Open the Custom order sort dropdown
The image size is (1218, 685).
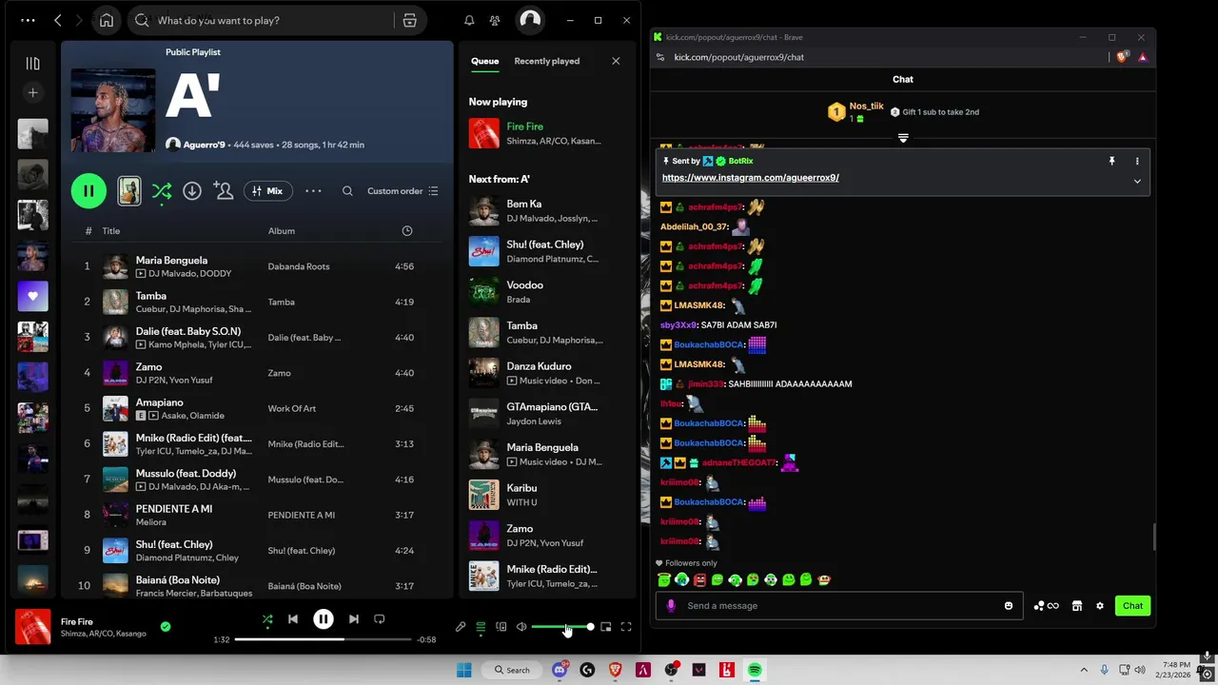(x=403, y=191)
